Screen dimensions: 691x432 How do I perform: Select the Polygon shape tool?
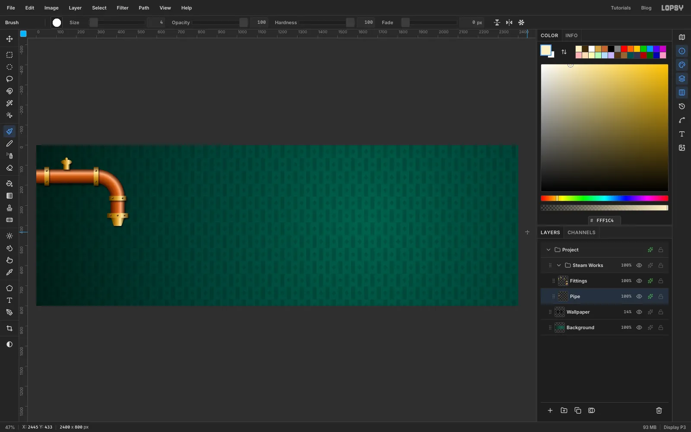pyautogui.click(x=10, y=288)
